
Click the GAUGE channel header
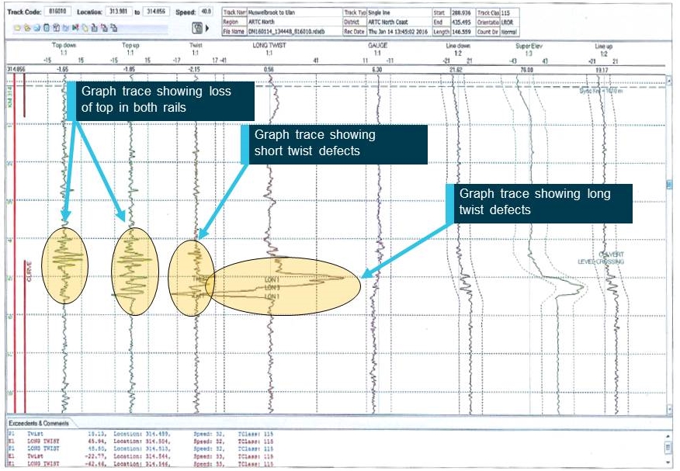(x=377, y=45)
